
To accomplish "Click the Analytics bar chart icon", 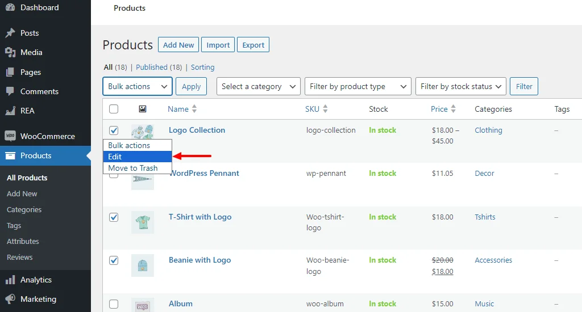I will coord(10,280).
